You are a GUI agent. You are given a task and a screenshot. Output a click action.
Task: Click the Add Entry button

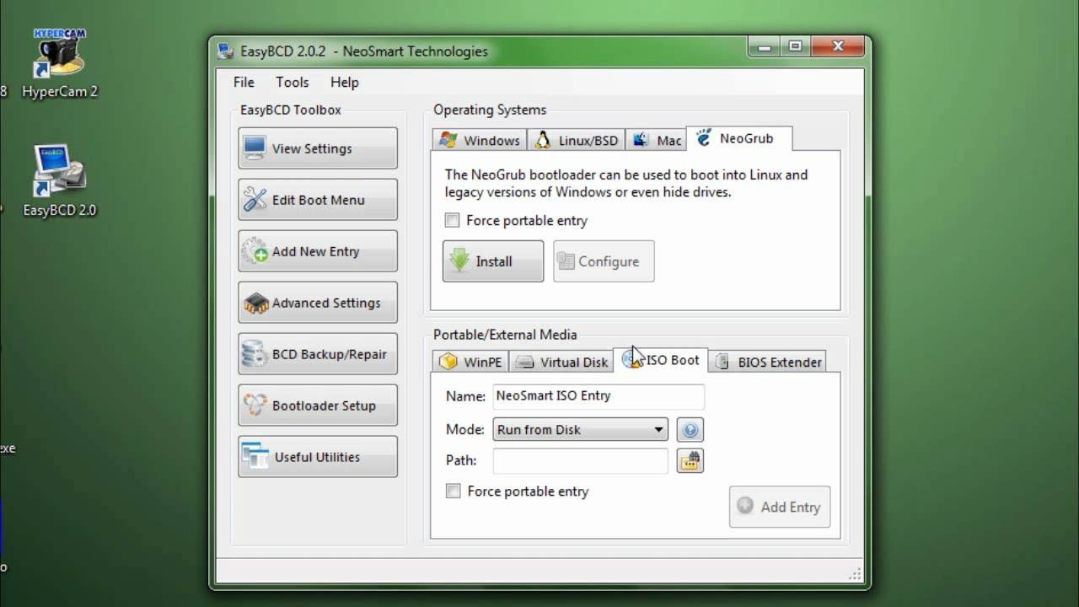click(x=780, y=507)
